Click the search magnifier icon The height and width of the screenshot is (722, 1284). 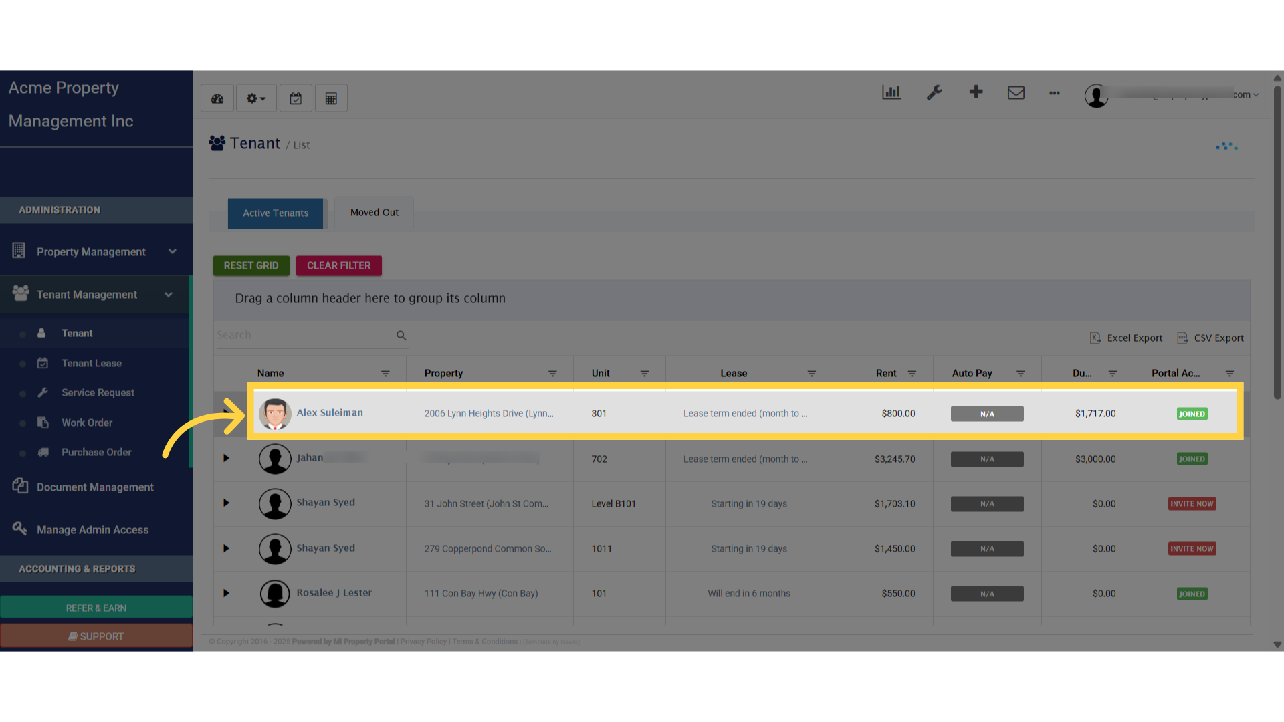[401, 336]
